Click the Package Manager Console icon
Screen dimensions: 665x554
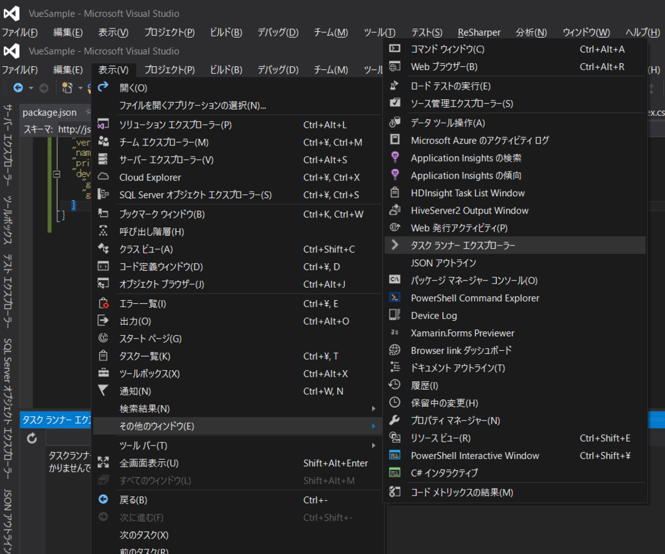click(x=394, y=279)
